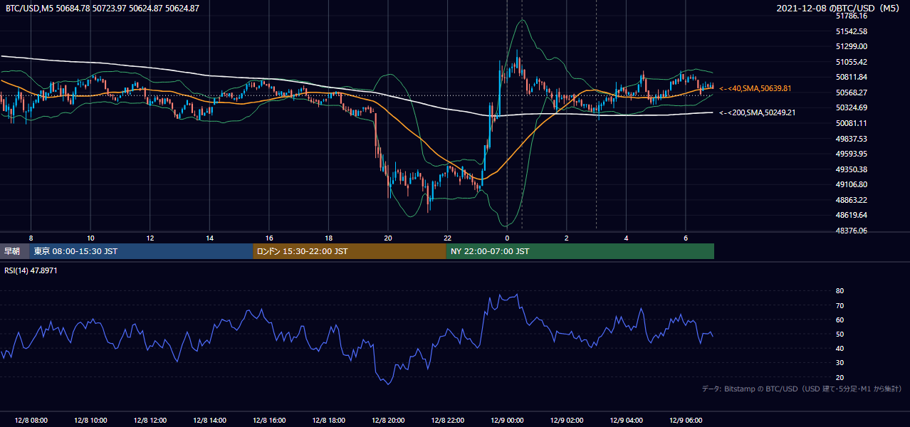The height and width of the screenshot is (427, 910).
Task: Click hour tick 14 under price chart
Action: point(209,237)
